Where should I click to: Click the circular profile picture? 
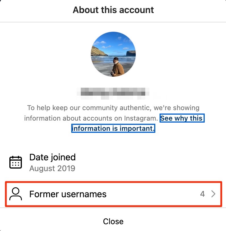113,54
